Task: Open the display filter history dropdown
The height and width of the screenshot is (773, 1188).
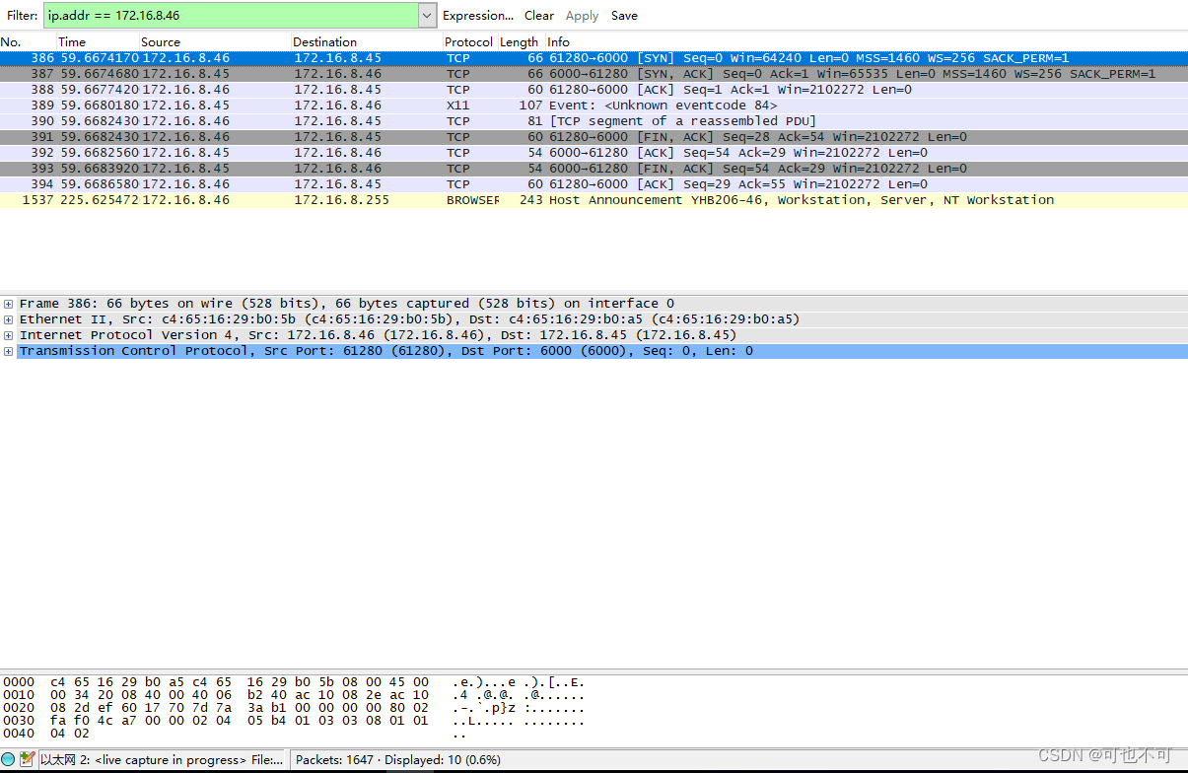Action: pyautogui.click(x=427, y=15)
